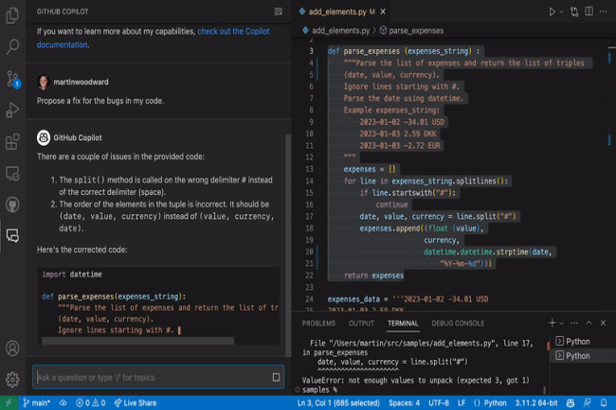616x410 pixels.
Task: Select the Terminal panel tab
Action: coord(403,323)
